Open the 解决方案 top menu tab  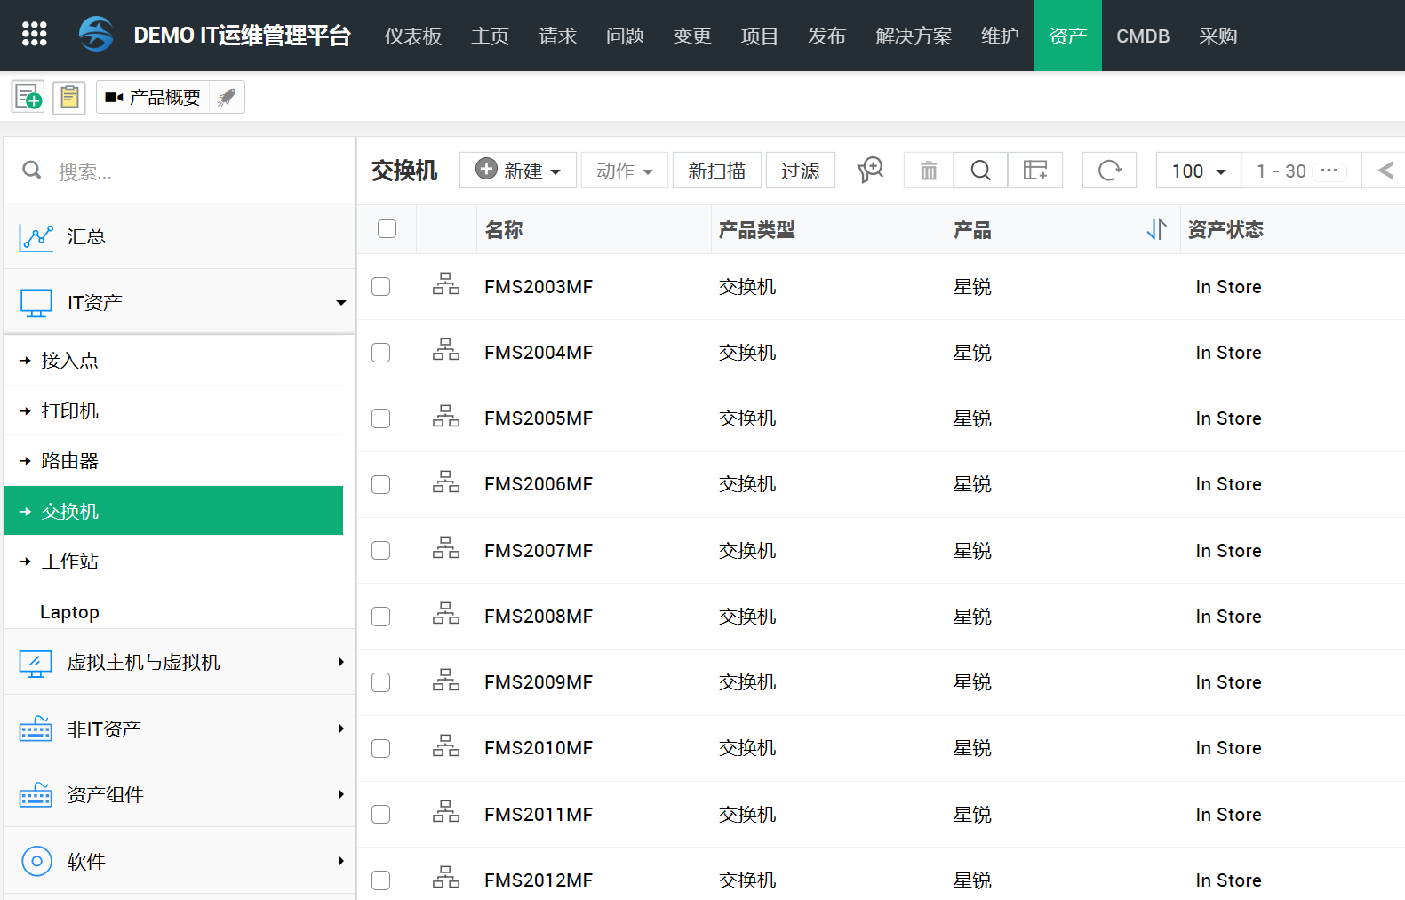(x=914, y=36)
